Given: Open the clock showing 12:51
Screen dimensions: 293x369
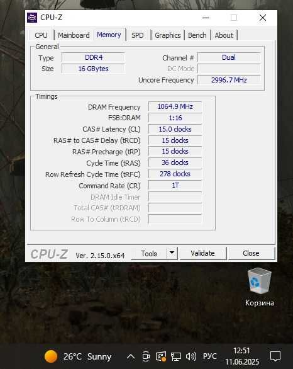Looking at the screenshot, I should pos(242,356).
